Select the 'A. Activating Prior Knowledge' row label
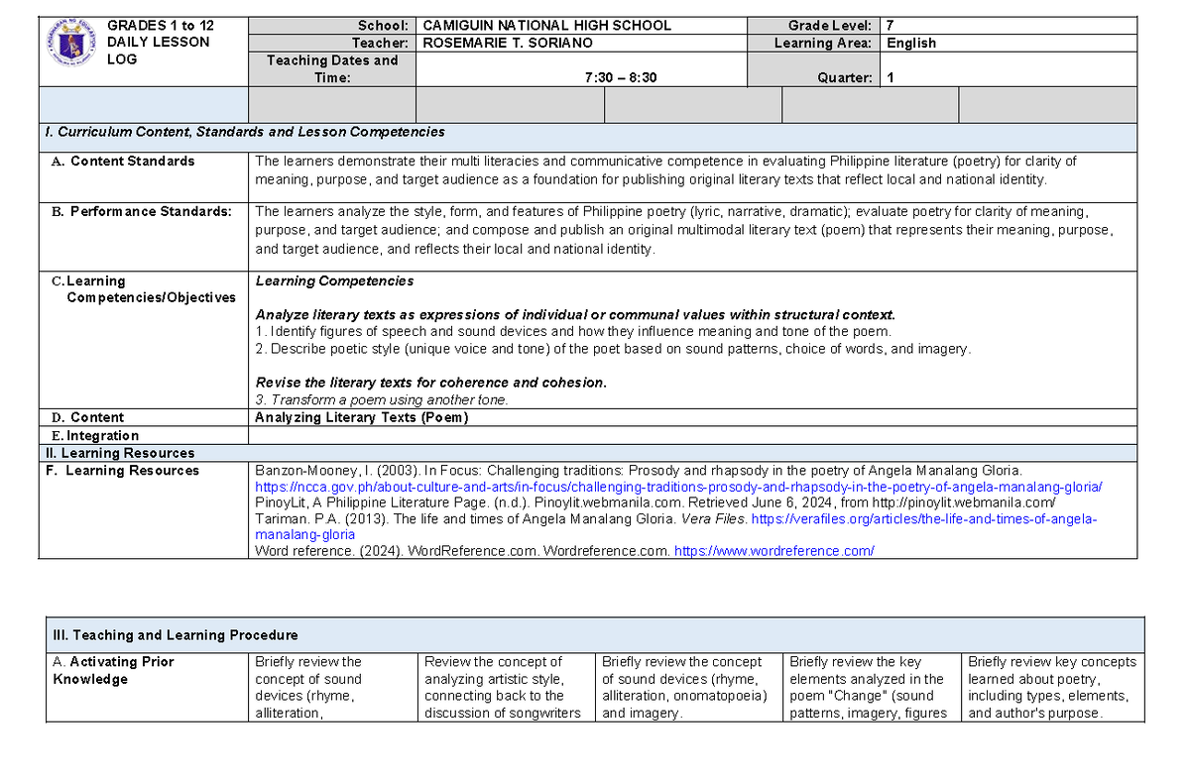Viewport: 1190px width, 778px height. 113,670
